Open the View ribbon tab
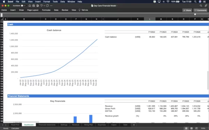Viewport: 209px width, 130px height. click(74, 10)
